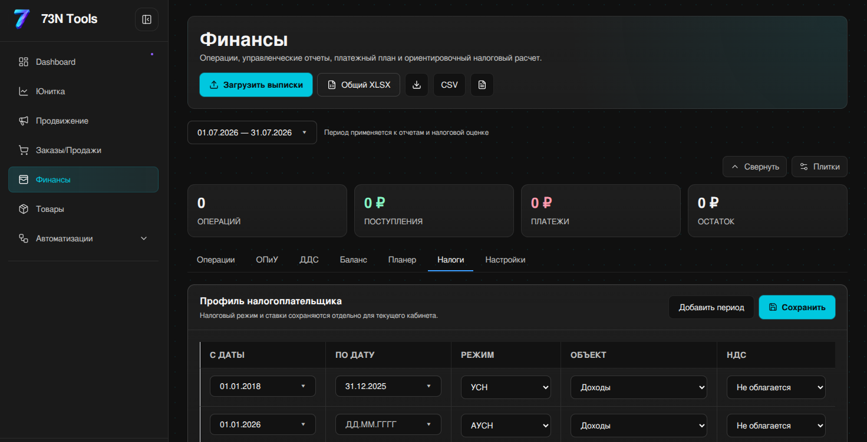Open the УСН regime dropdown
867x442 pixels.
point(506,387)
